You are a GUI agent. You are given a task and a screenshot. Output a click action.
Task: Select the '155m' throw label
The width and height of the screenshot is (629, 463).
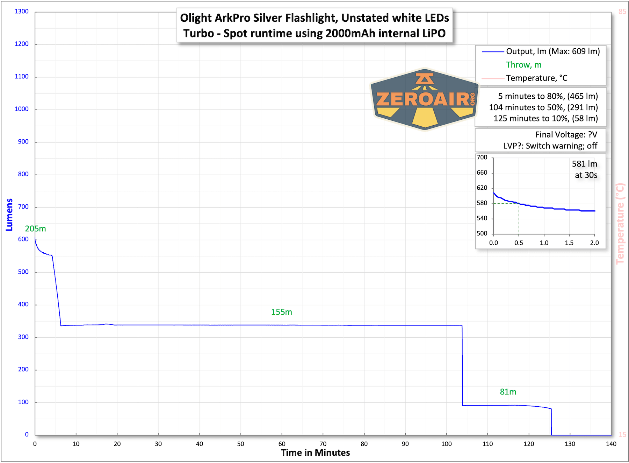pyautogui.click(x=281, y=312)
